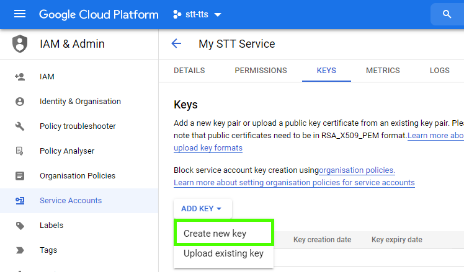Open 'Learn more about setting organisation policies' link
The image size is (464, 272).
point(294,183)
